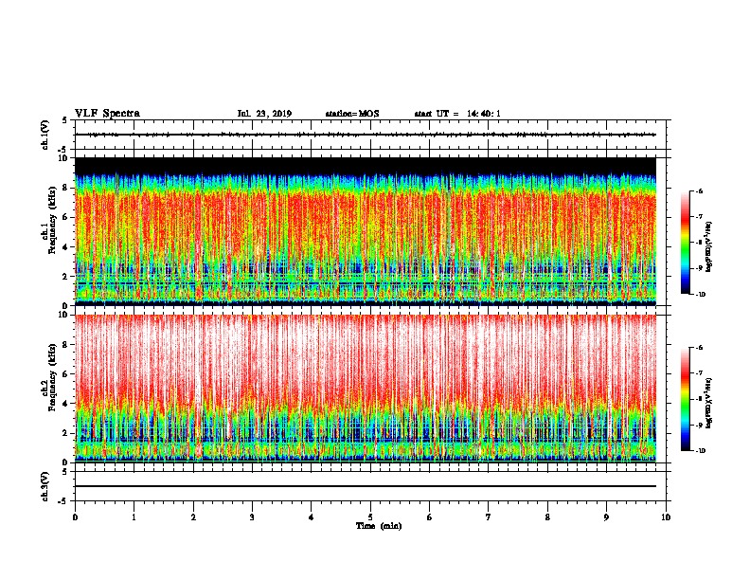This screenshot has height=580, width=750.
Task: Click time axis tick label '0'
Action: 75,517
